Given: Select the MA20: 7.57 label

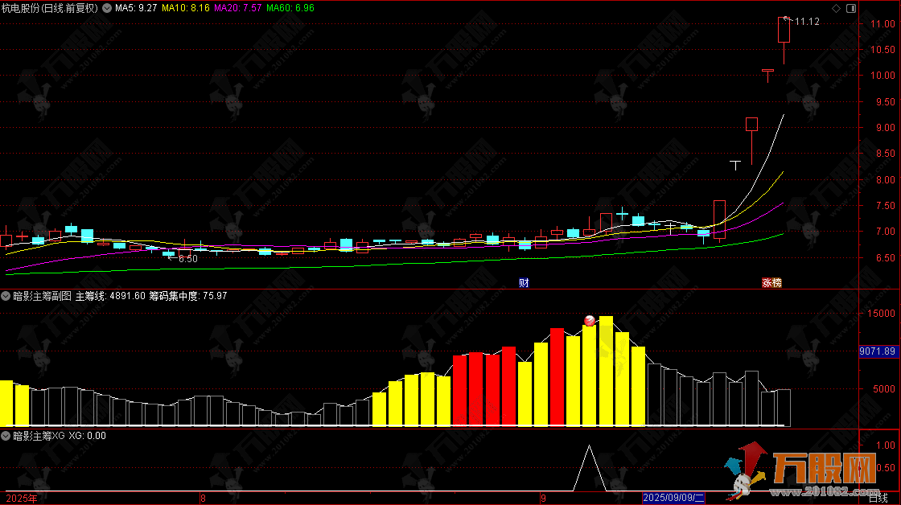Looking at the screenshot, I should click(238, 8).
